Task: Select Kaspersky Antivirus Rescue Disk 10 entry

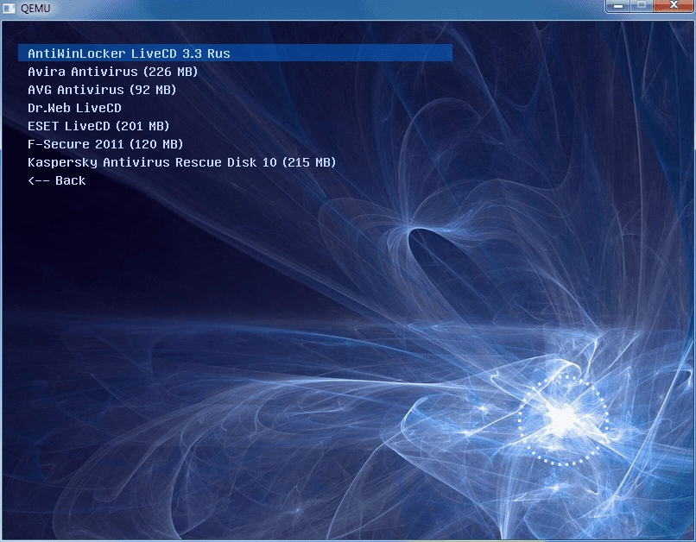Action: pyautogui.click(x=182, y=162)
